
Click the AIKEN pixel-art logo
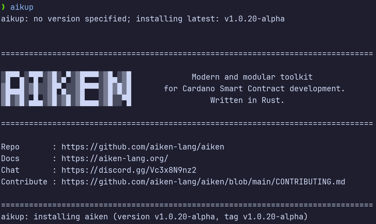point(66,89)
